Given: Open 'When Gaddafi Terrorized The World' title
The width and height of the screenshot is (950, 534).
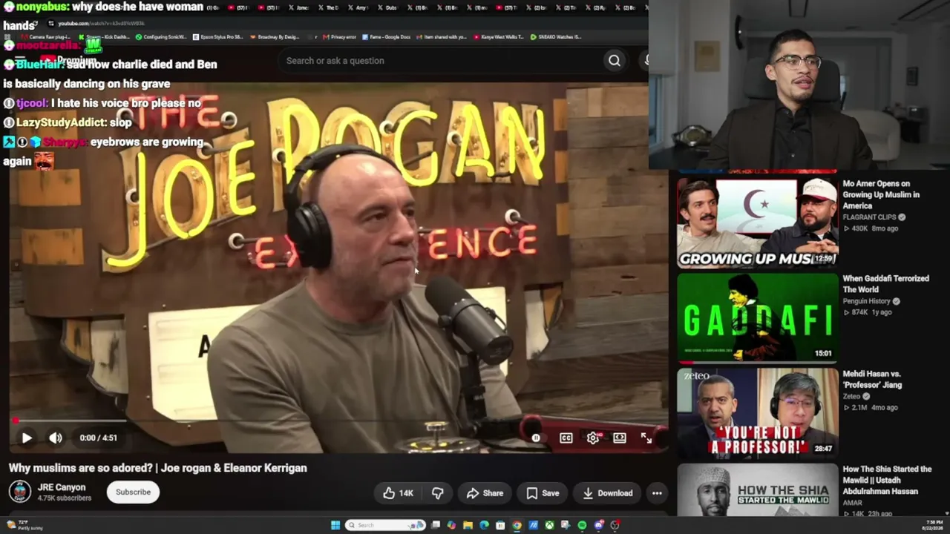Looking at the screenshot, I should tap(885, 284).
